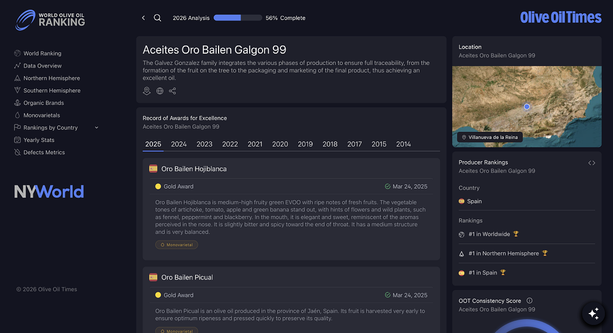Image resolution: width=613 pixels, height=333 pixels.
Task: Click the back arrow next to 2026 Analysis
Action: [143, 17]
